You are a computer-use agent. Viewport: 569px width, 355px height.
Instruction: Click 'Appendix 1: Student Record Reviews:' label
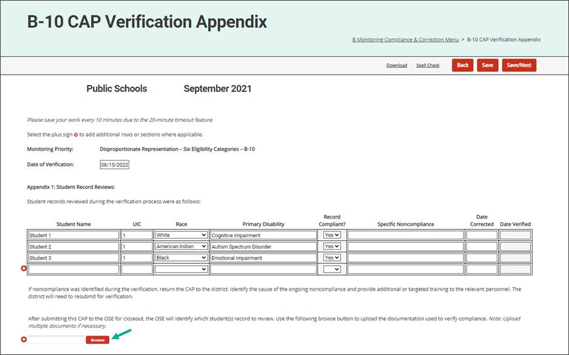point(71,187)
